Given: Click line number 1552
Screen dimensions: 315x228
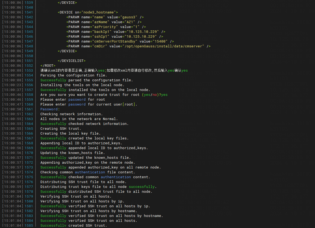Looking at the screenshot, I should click(x=29, y=65).
